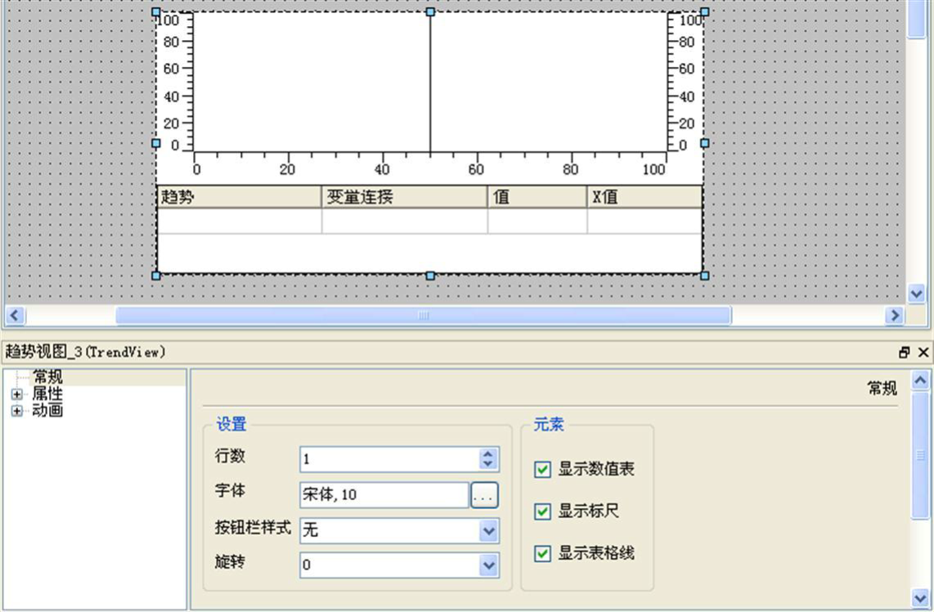This screenshot has width=934, height=612.
Task: Decrease 行数 with the spinner down arrow
Action: pyautogui.click(x=487, y=464)
